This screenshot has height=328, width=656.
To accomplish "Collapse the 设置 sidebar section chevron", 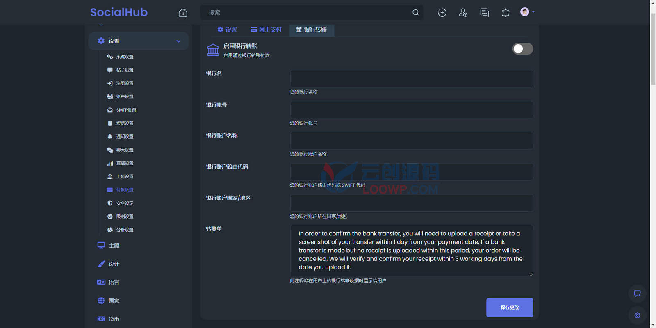I will click(x=178, y=41).
